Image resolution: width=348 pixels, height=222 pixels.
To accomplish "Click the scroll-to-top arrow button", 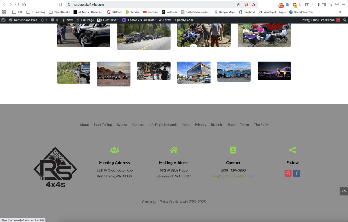I will [344, 191].
